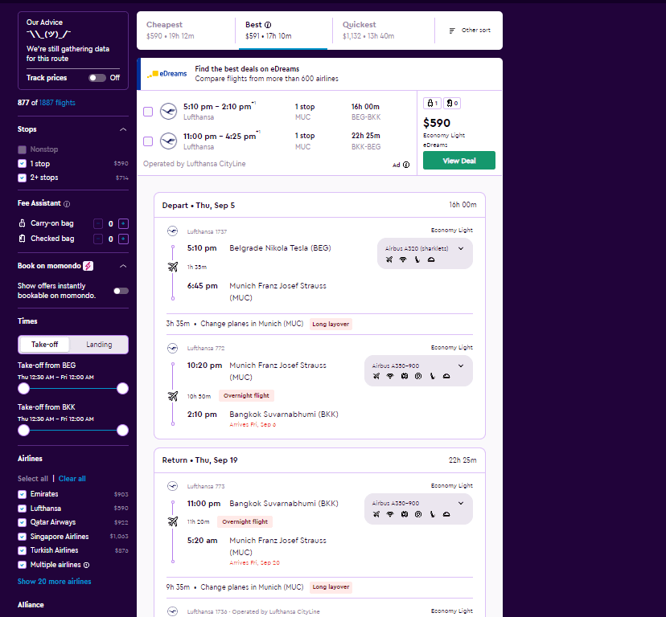This screenshot has width=666, height=617.
Task: Click entertainment icon for Lufthansa 772 amenities
Action: (405, 376)
